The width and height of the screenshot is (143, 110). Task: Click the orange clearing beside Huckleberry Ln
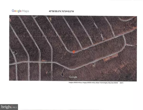[x=110, y=58]
